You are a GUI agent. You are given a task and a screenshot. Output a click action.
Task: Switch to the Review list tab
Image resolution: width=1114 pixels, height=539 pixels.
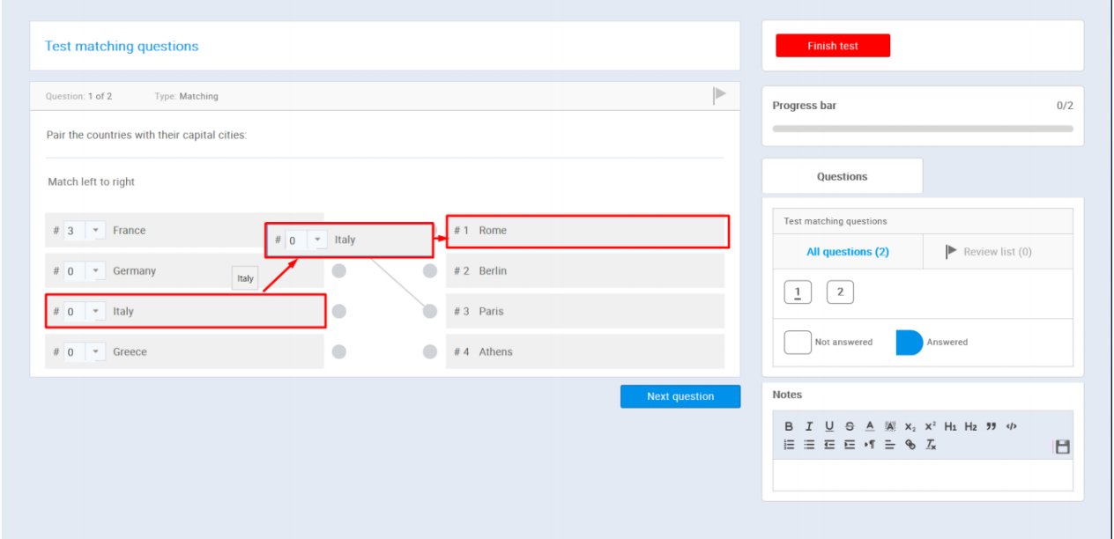tap(998, 251)
